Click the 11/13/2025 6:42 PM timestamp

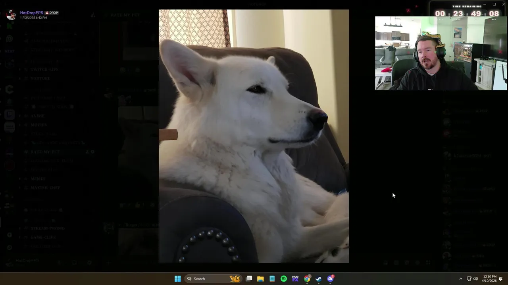tap(33, 18)
